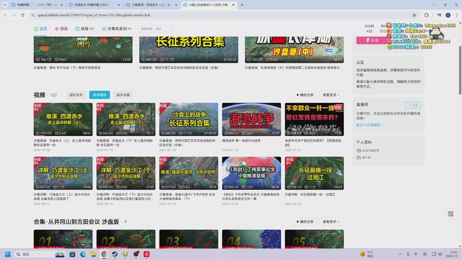Open 推演 四渡赤水 (下) video thumbnail
The width and height of the screenshot is (462, 260).
pos(126,119)
